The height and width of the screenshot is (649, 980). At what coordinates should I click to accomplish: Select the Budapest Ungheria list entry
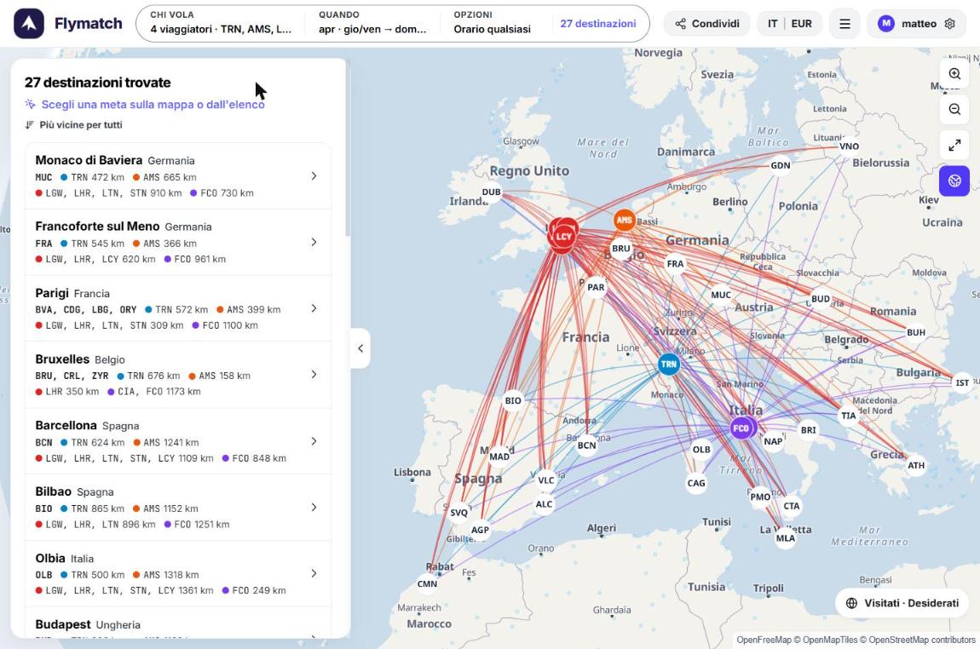(x=178, y=624)
